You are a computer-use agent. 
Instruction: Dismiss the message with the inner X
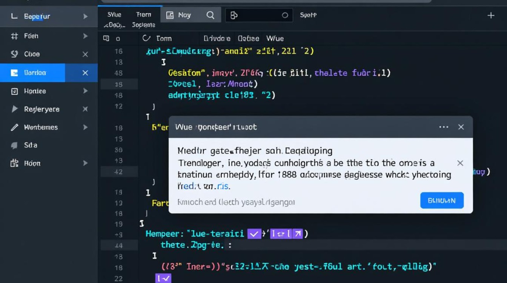coord(460,163)
